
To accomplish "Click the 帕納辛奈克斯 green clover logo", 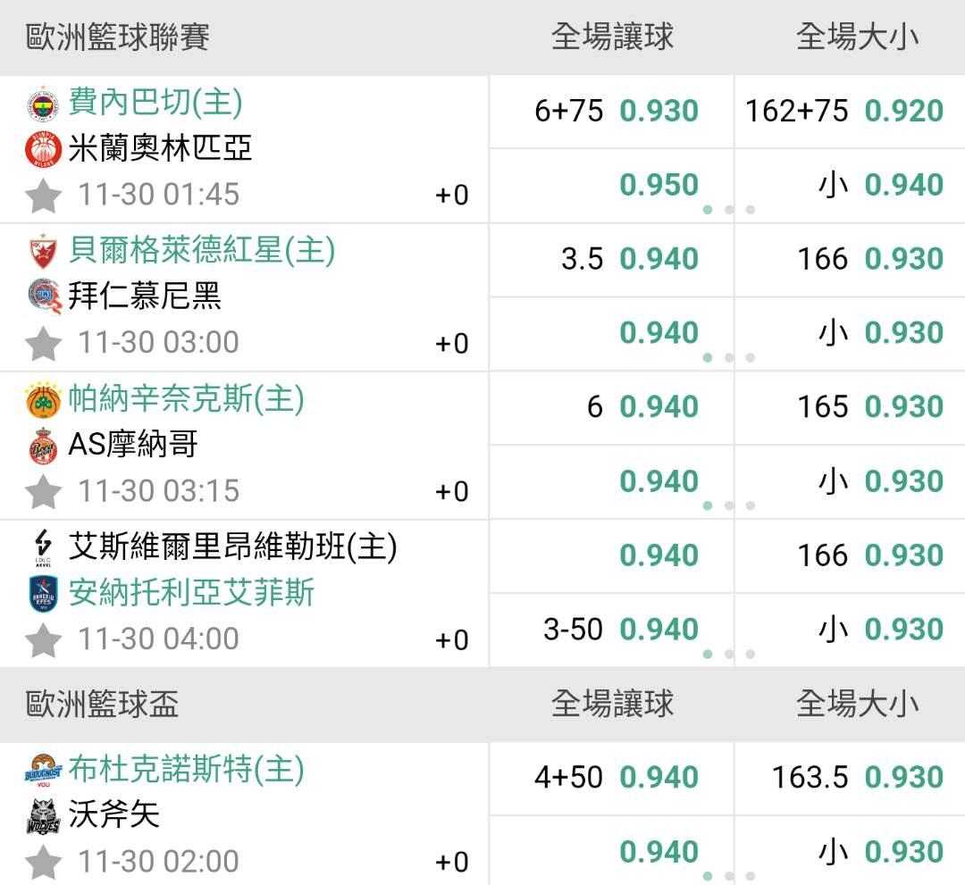I will click(x=42, y=400).
